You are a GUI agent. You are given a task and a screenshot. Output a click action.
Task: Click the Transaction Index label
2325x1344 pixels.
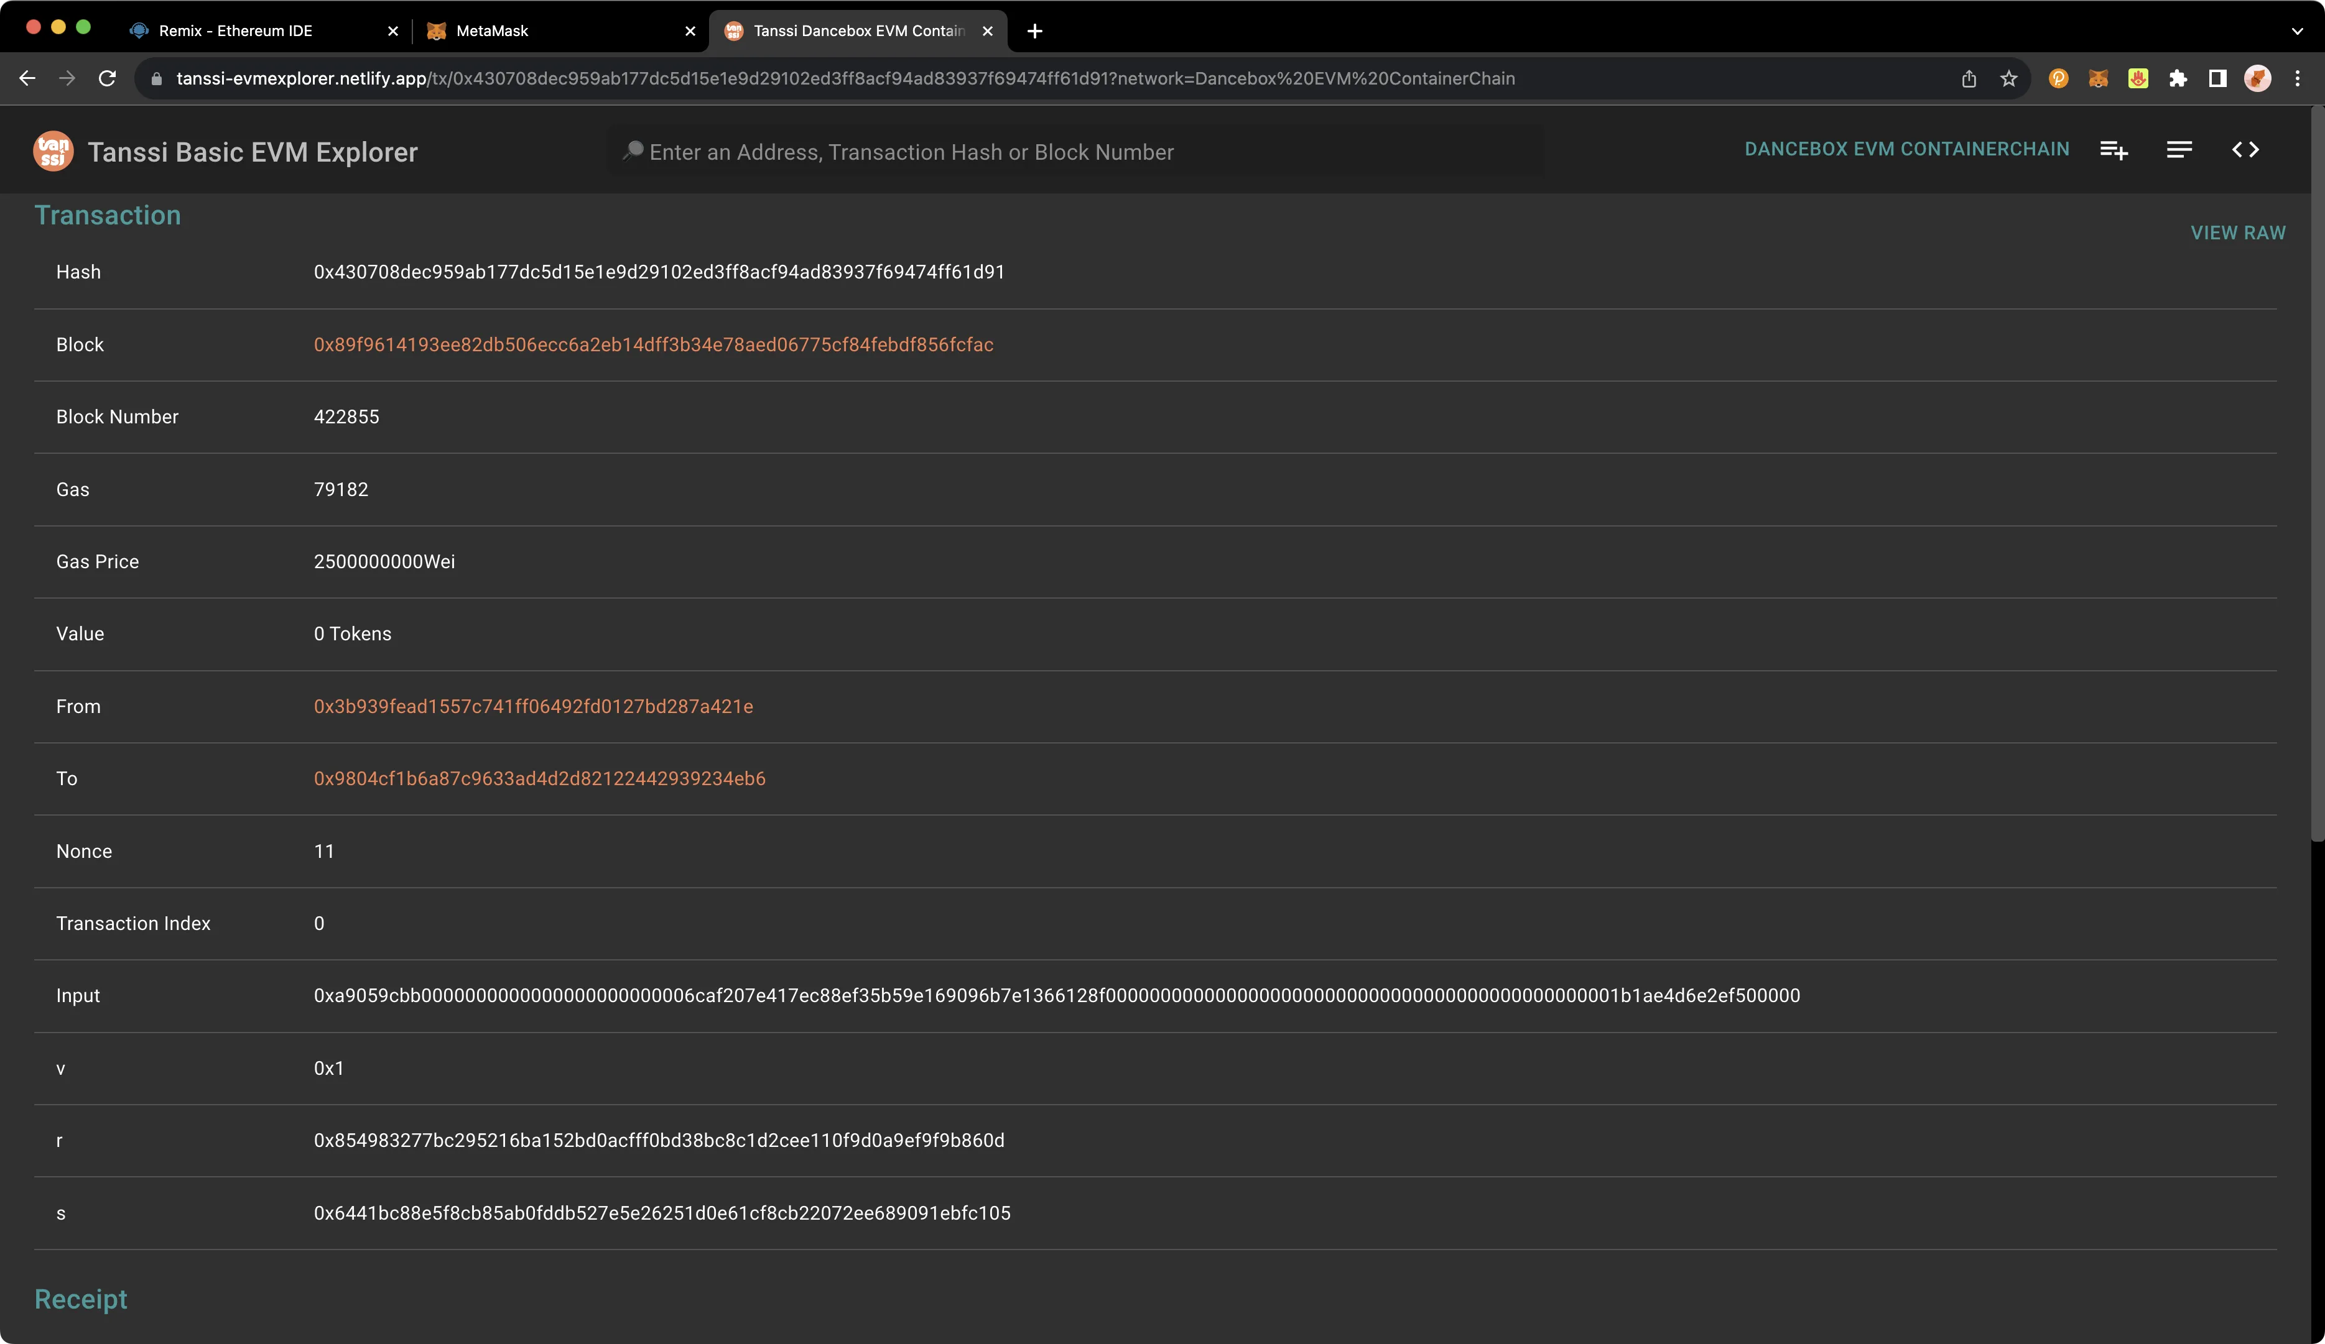(133, 923)
